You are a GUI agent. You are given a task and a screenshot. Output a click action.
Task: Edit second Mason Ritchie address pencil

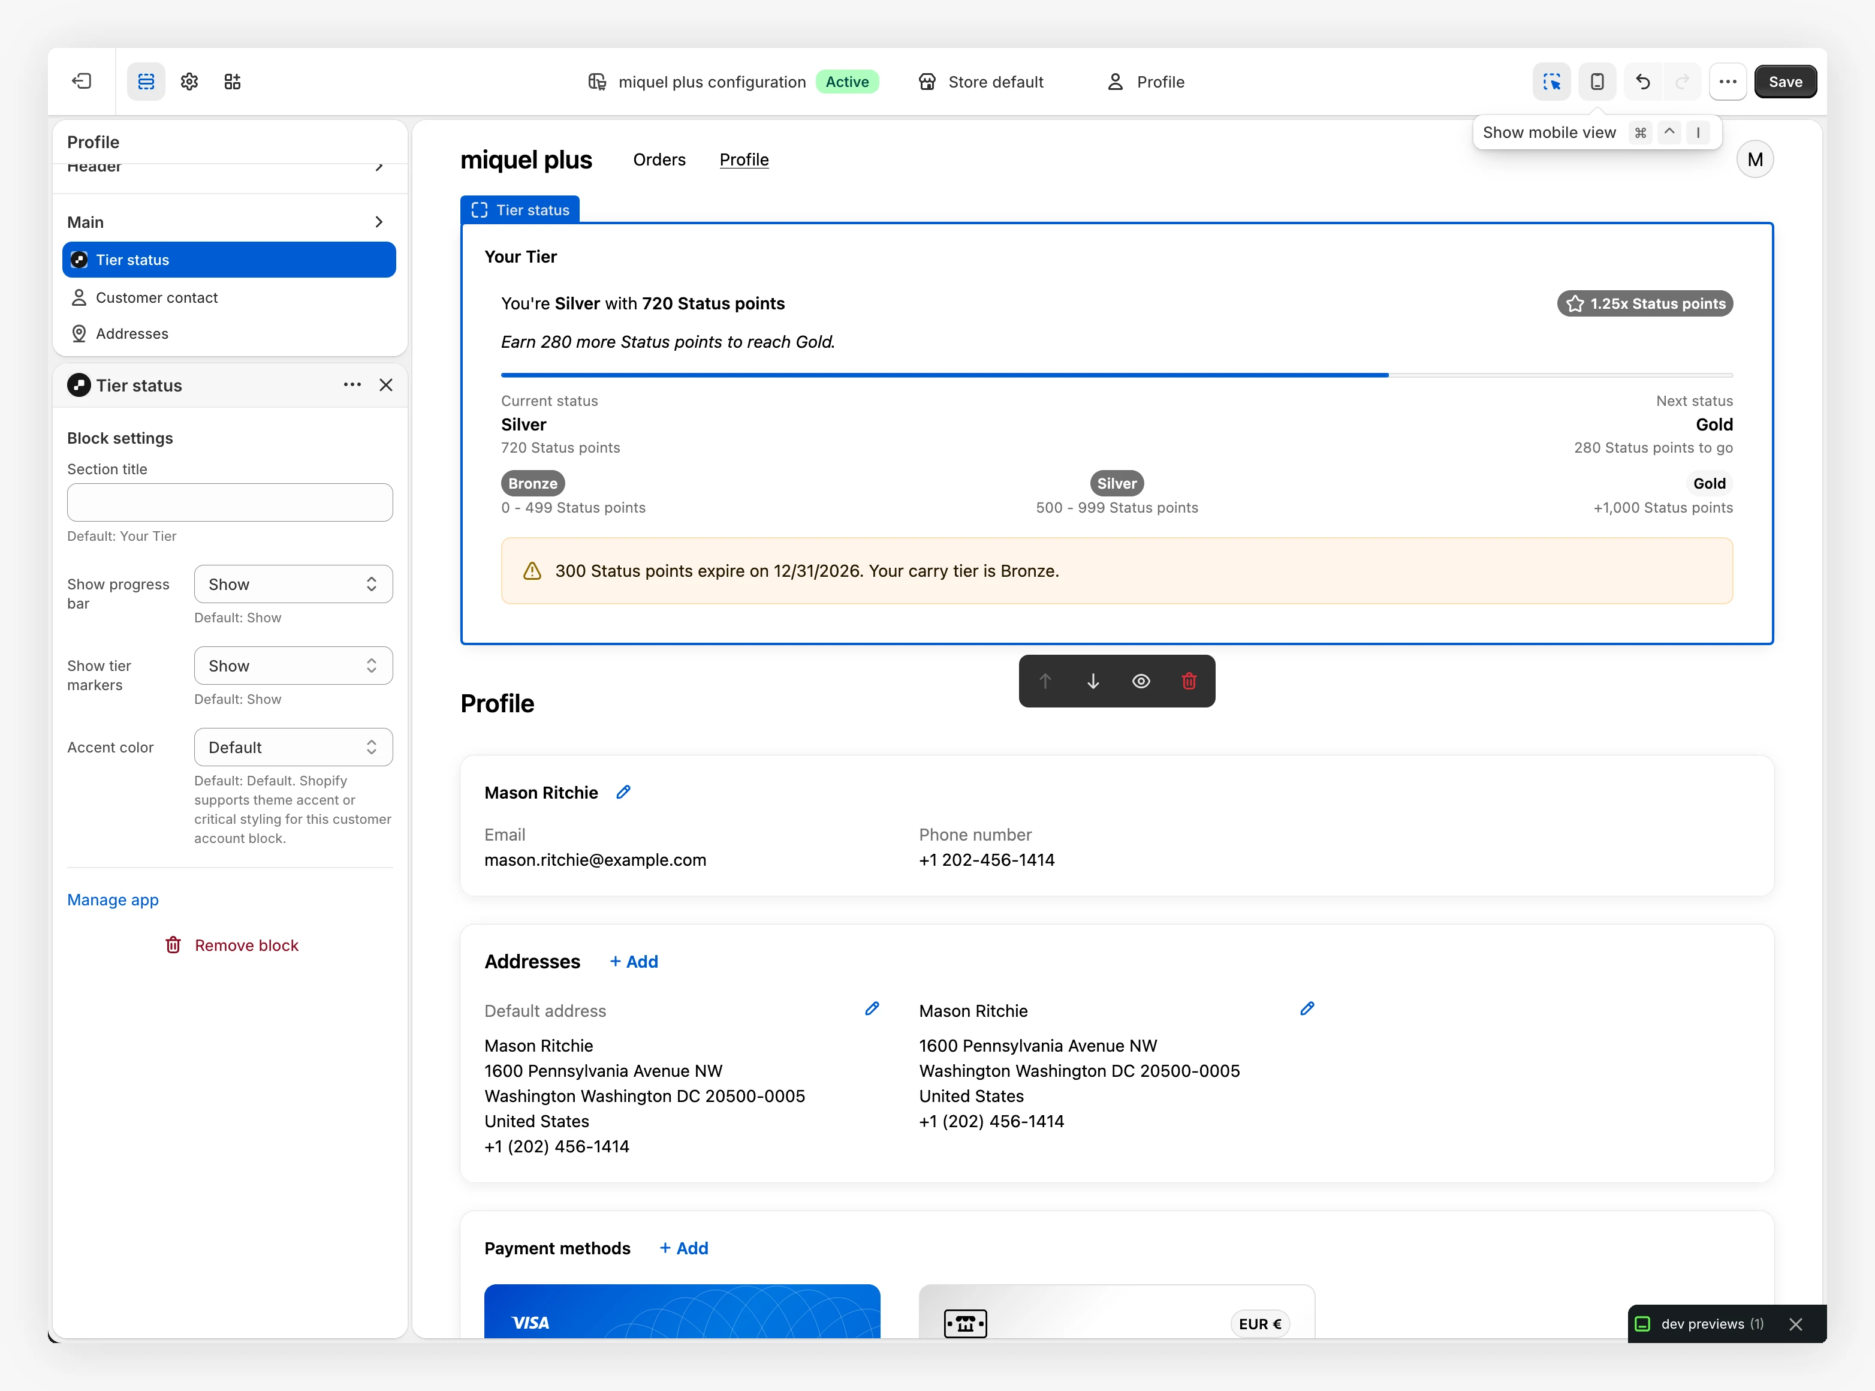coord(1307,1008)
